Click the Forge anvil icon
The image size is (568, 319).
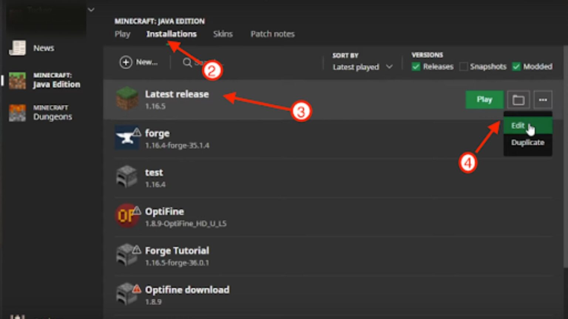[127, 137]
